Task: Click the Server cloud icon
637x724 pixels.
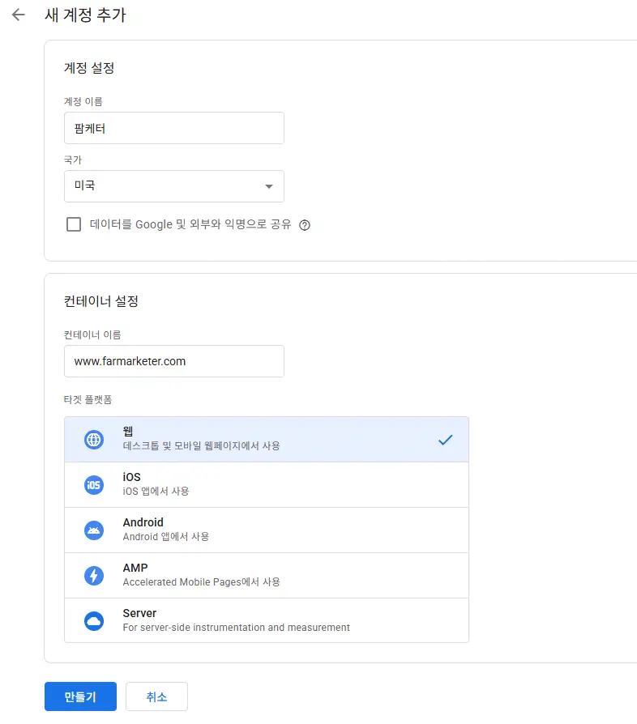Action: coord(94,621)
